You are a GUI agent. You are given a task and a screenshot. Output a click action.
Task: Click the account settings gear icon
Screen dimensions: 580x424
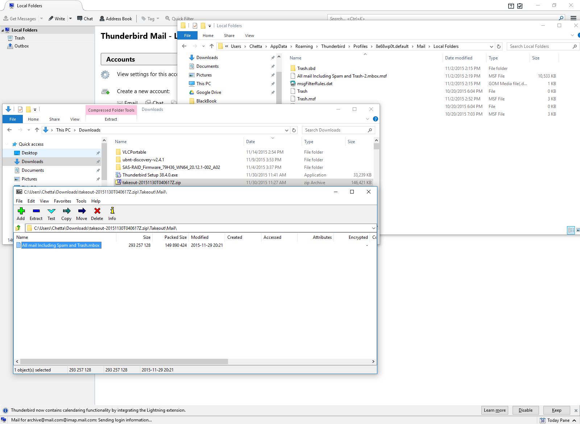click(105, 75)
